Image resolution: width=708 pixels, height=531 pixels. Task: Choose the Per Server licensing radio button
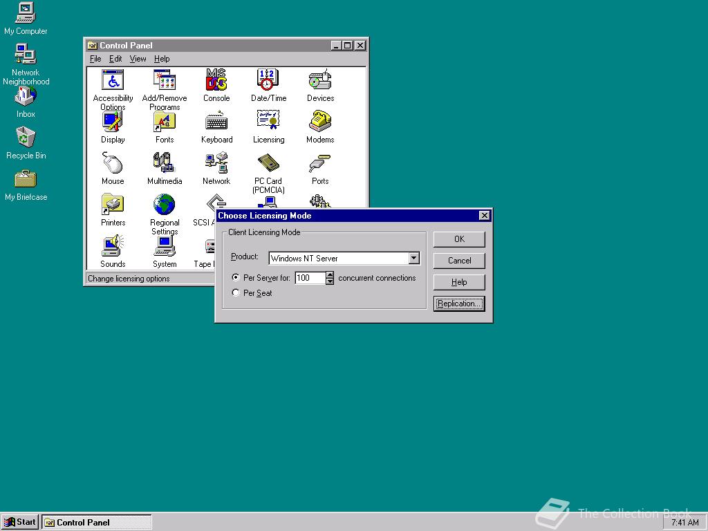[236, 277]
